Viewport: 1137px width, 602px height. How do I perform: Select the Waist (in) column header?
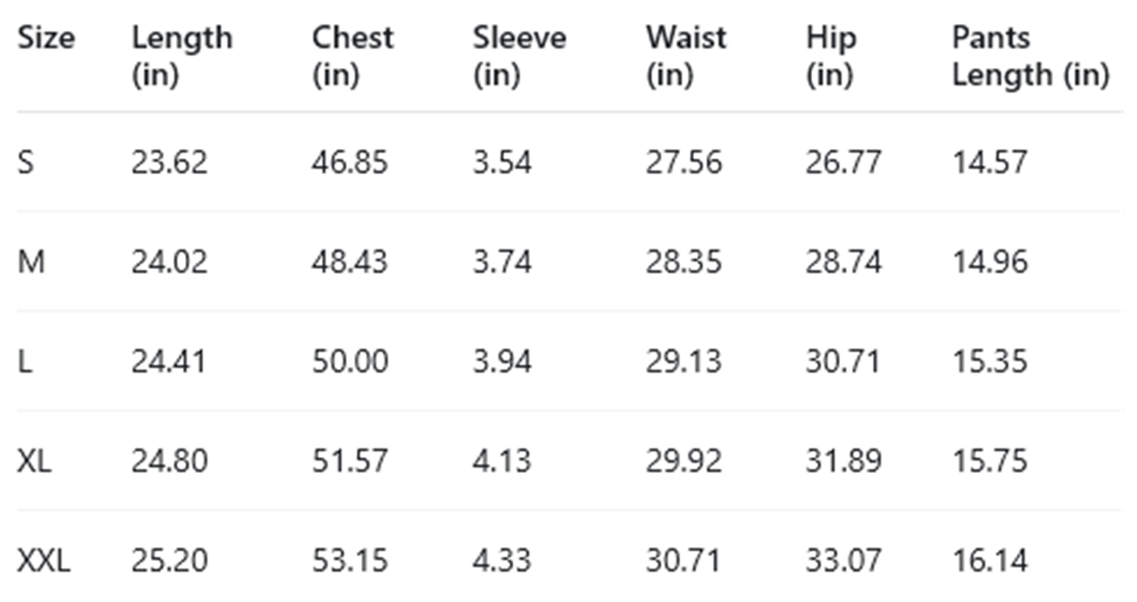pyautogui.click(x=686, y=56)
